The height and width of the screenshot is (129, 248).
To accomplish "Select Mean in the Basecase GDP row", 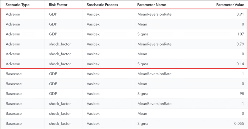I will pos(142,84).
